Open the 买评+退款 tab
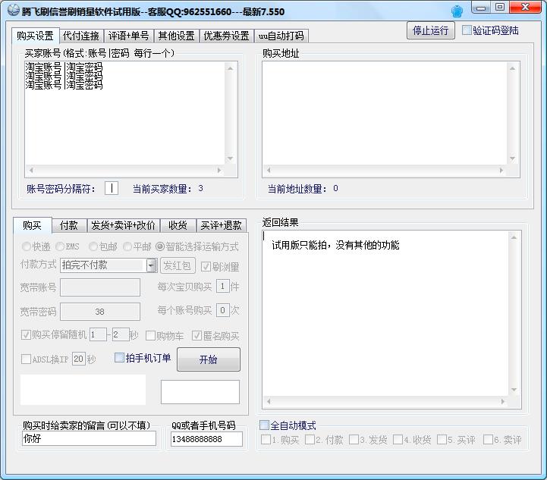547x480 pixels. pyautogui.click(x=222, y=225)
